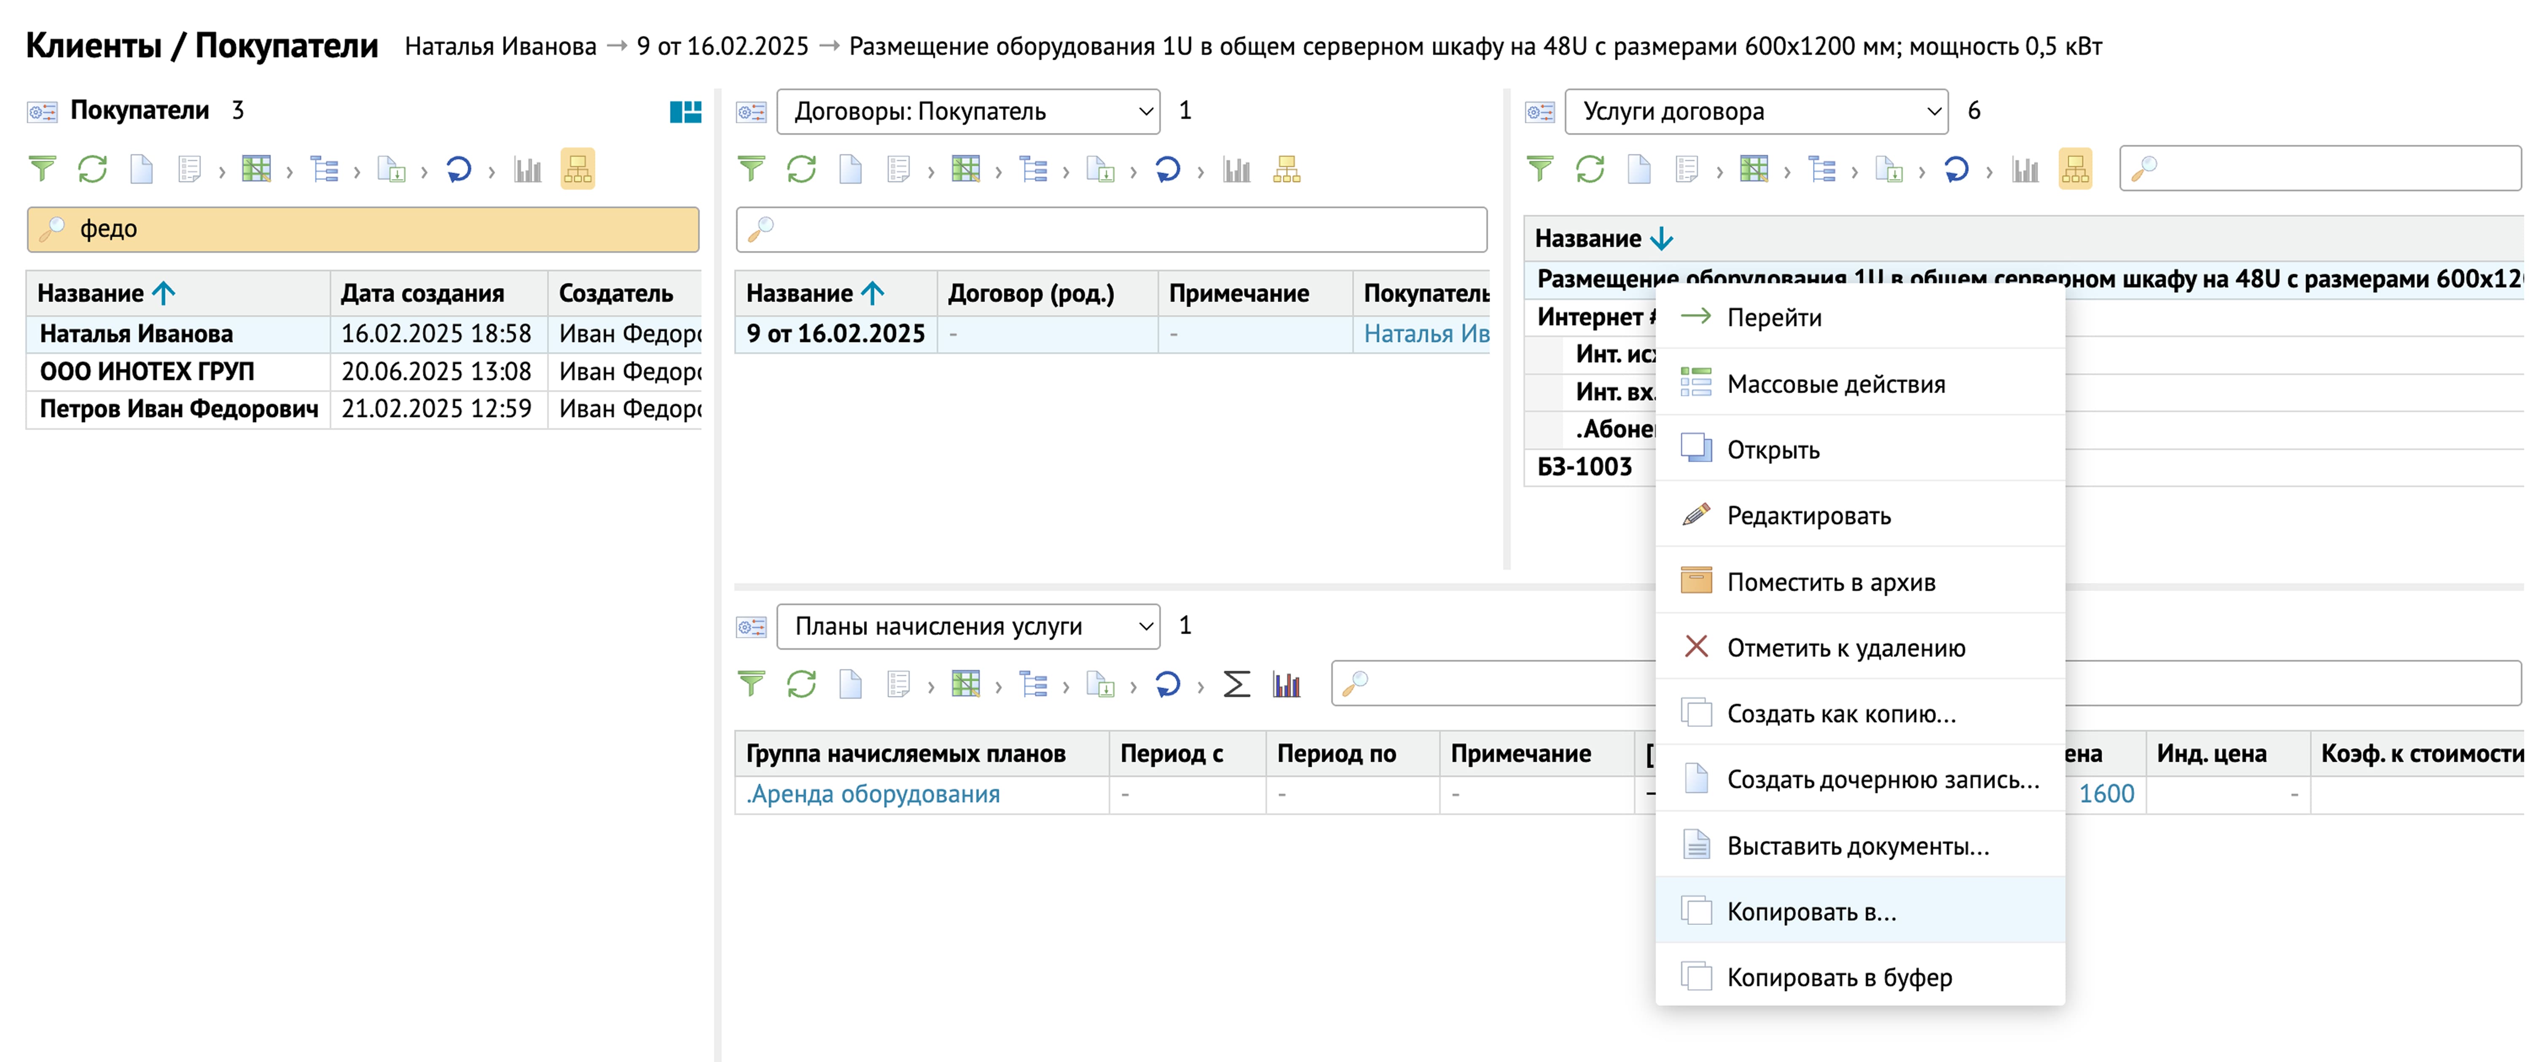
Task: Choose Открыть in context menu
Action: (x=1860, y=450)
